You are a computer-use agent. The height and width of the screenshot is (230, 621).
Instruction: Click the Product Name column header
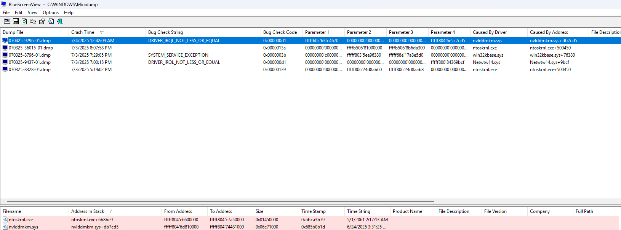413,211
